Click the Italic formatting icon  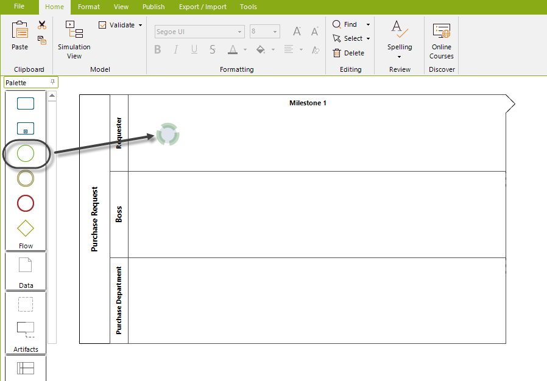[176, 49]
